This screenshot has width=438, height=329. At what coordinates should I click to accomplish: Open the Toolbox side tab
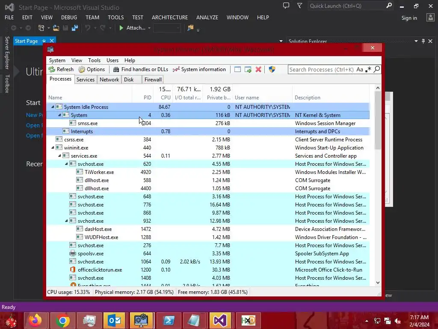[7, 84]
